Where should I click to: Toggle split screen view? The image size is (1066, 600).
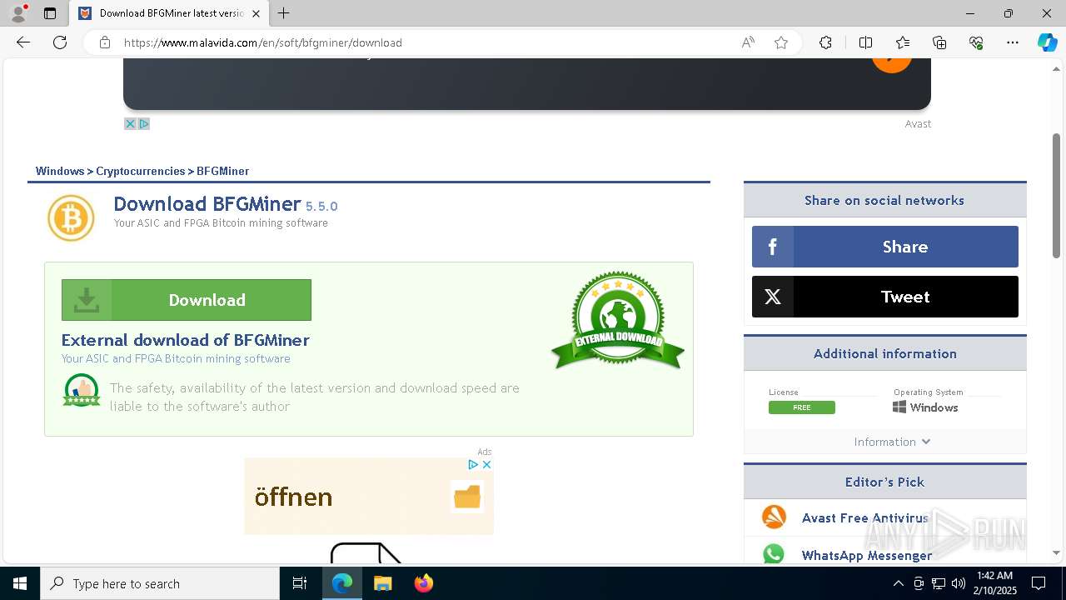865,42
